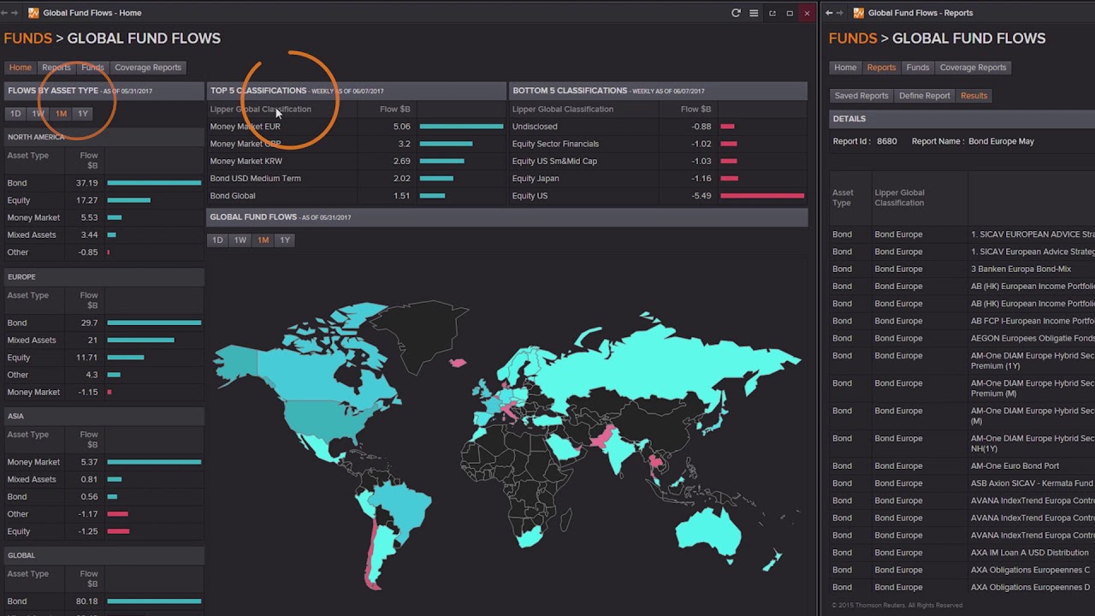Click Equity Japan in Bottom 5

click(536, 178)
